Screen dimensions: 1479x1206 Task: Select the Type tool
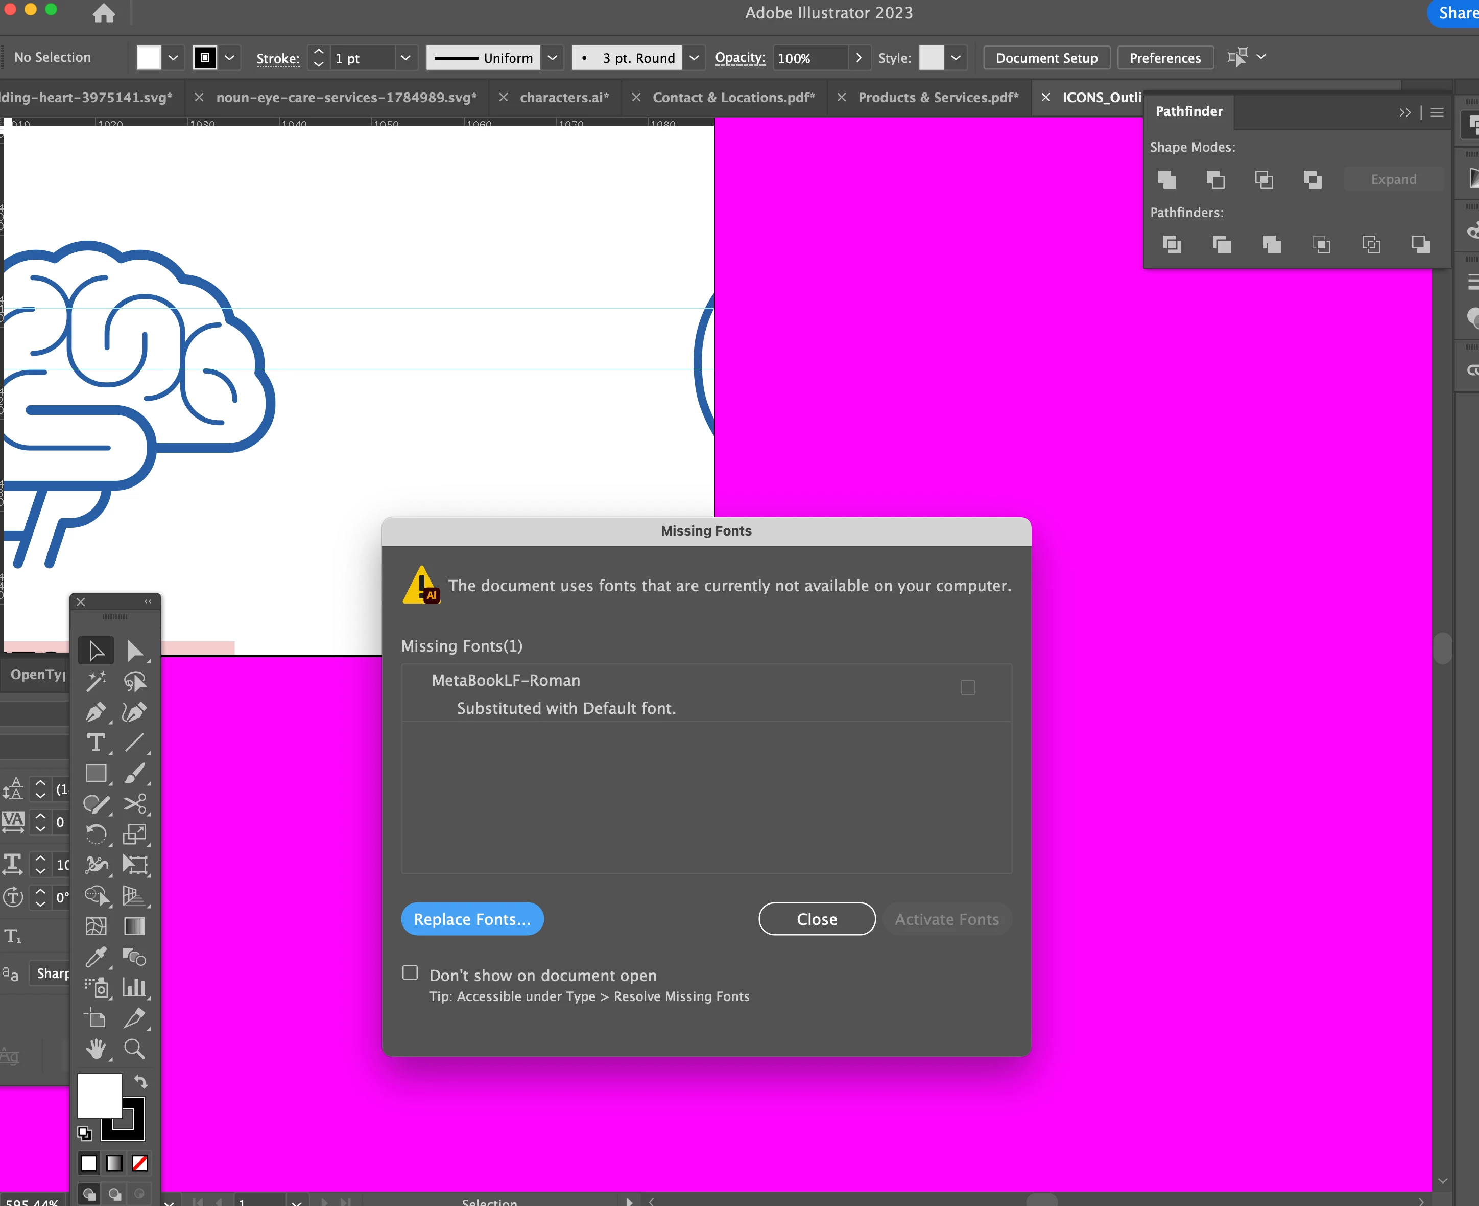pos(96,743)
